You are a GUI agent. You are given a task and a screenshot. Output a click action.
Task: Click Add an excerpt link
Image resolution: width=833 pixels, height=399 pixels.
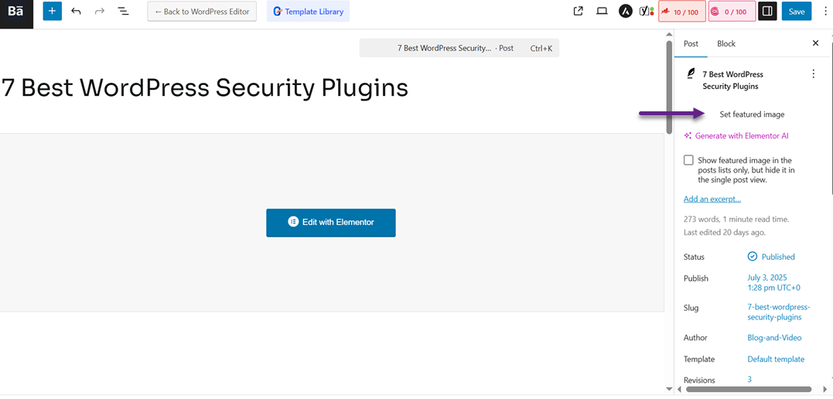[712, 199]
